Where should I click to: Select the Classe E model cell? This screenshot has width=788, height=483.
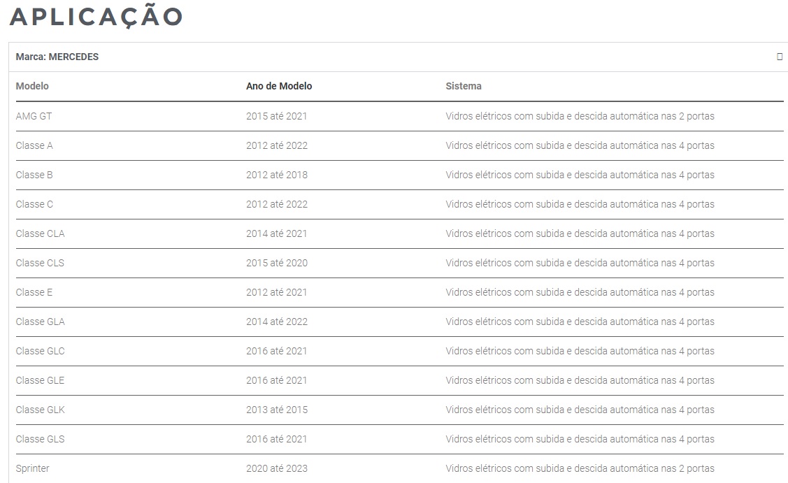(34, 292)
